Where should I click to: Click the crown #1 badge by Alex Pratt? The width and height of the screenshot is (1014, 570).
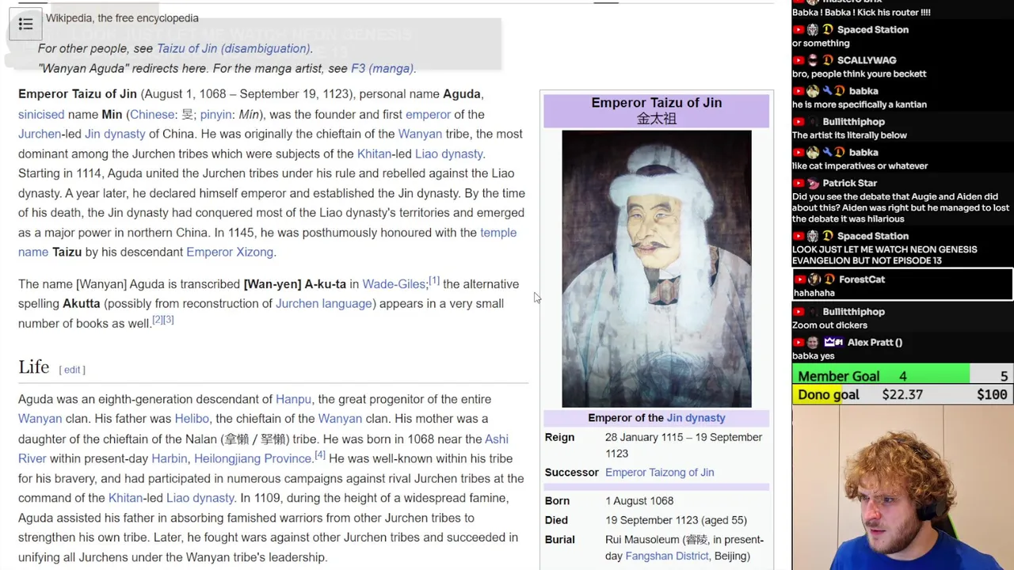point(833,343)
